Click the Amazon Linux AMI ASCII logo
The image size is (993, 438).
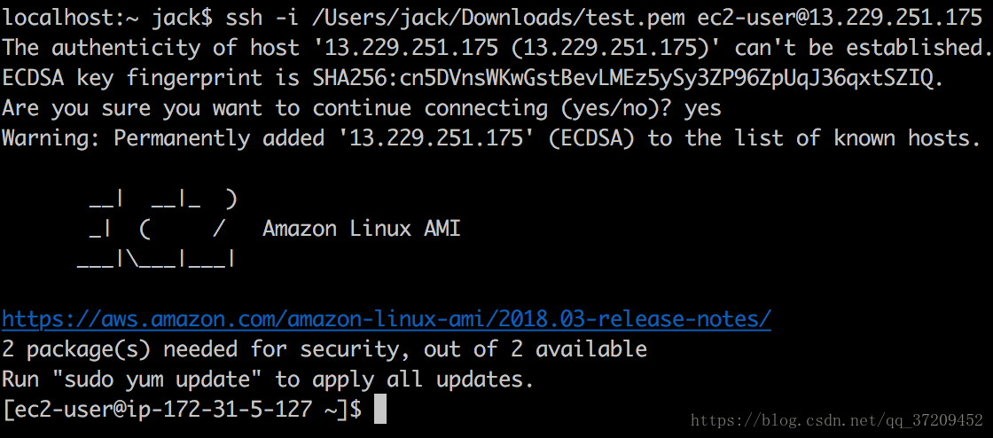(x=157, y=229)
